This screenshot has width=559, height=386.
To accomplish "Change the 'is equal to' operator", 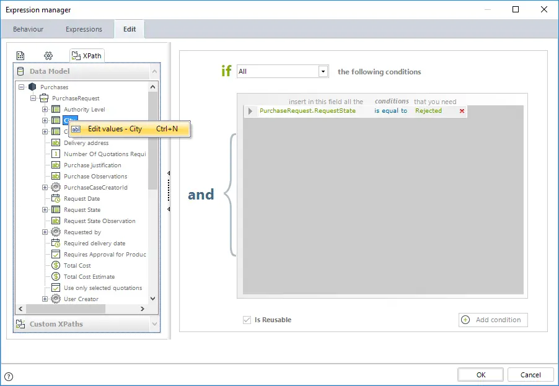I will [x=390, y=111].
